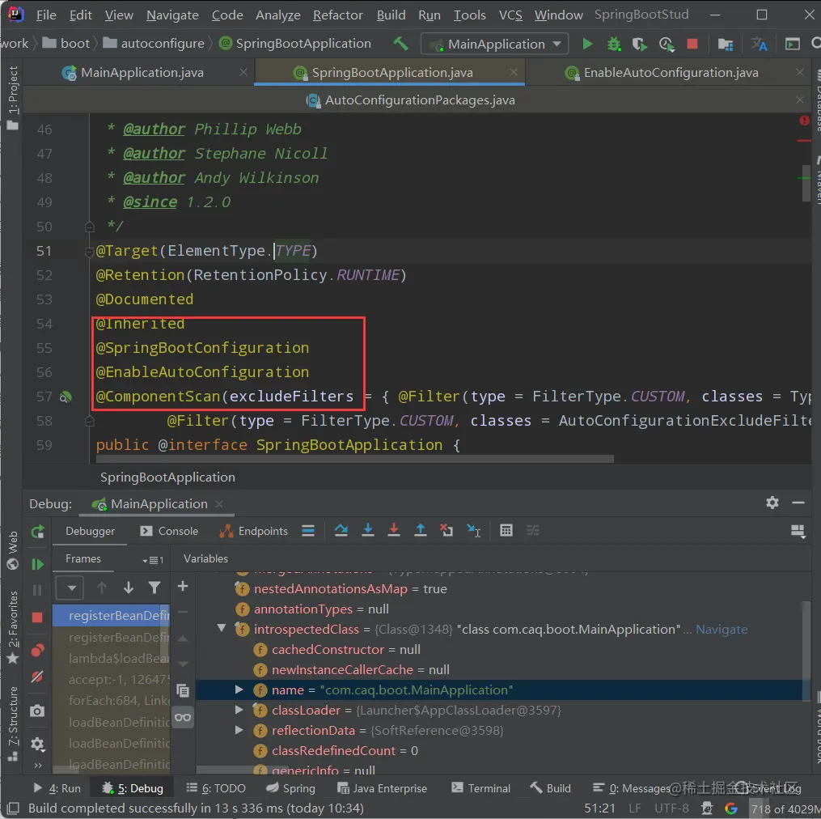
Task: Open the File menu
Action: pos(46,15)
